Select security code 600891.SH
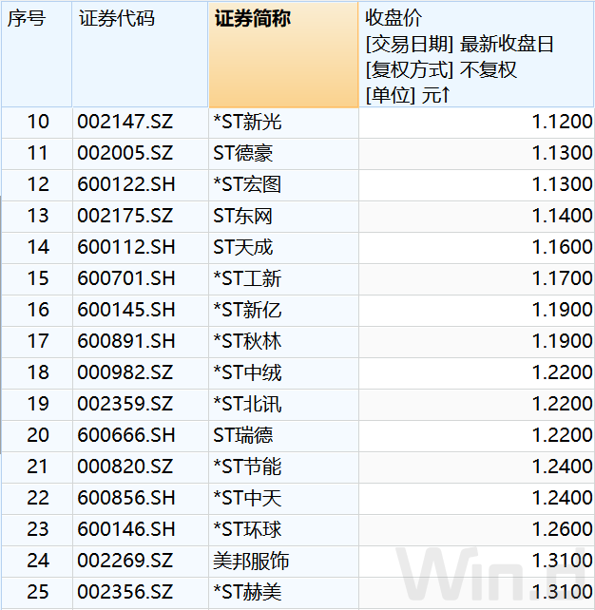Image resolution: width=595 pixels, height=610 pixels. coord(140,341)
